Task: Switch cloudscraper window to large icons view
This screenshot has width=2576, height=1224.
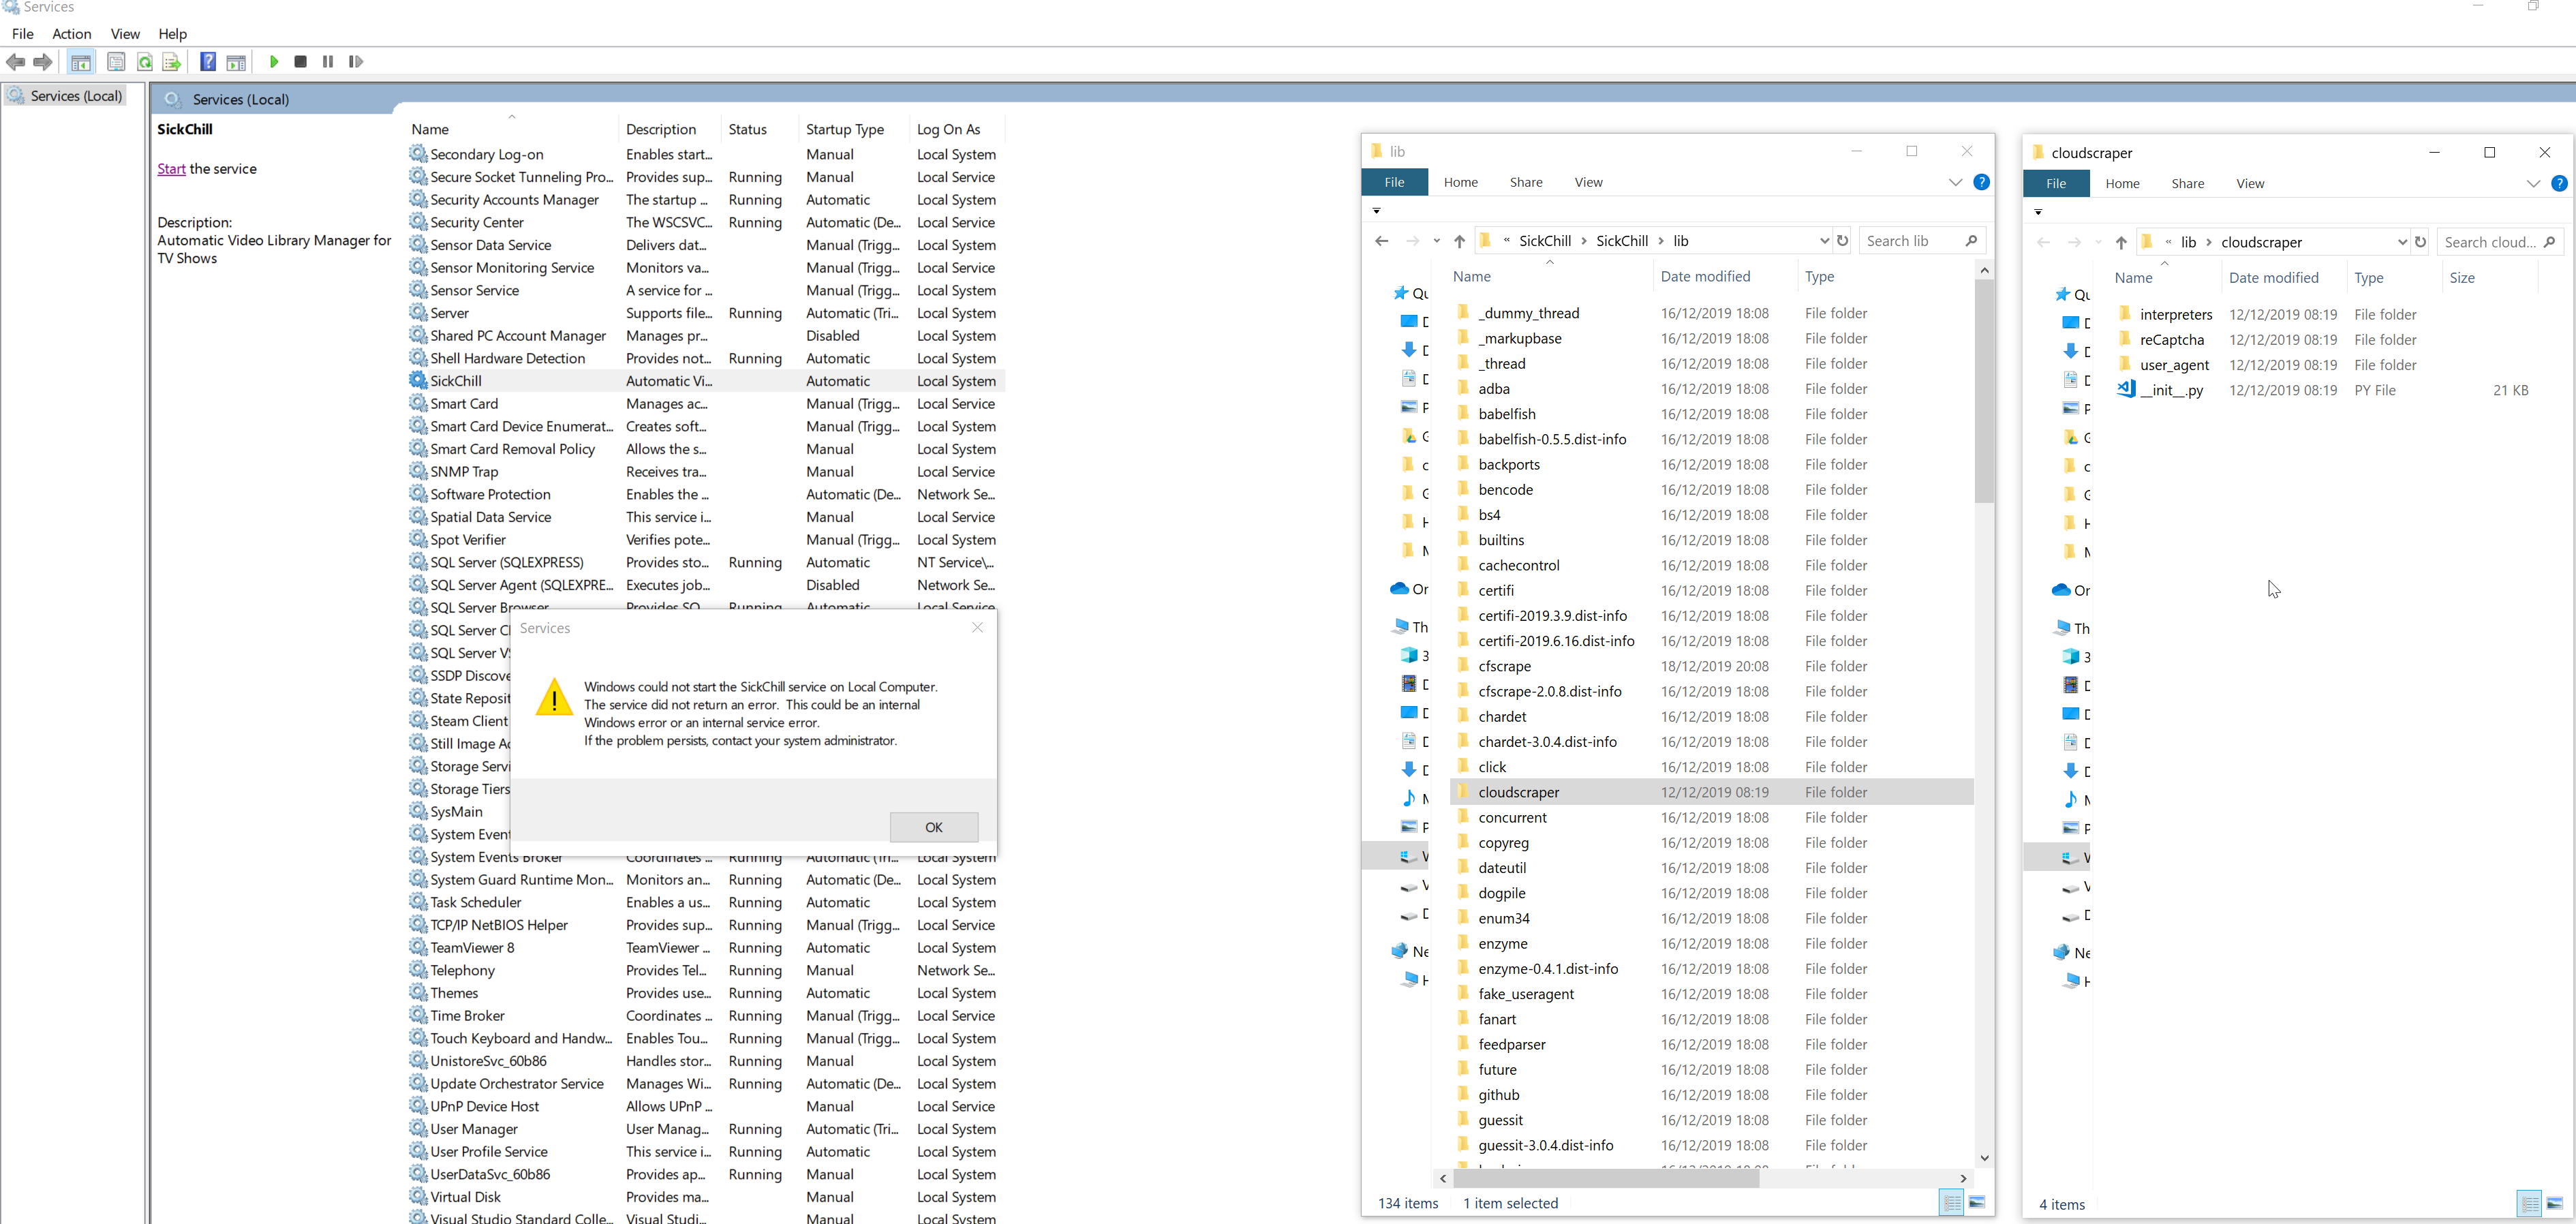Action: 2555,1204
